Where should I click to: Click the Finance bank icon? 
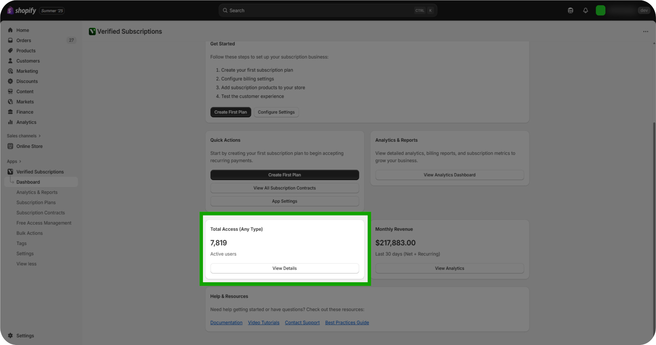tap(10, 112)
